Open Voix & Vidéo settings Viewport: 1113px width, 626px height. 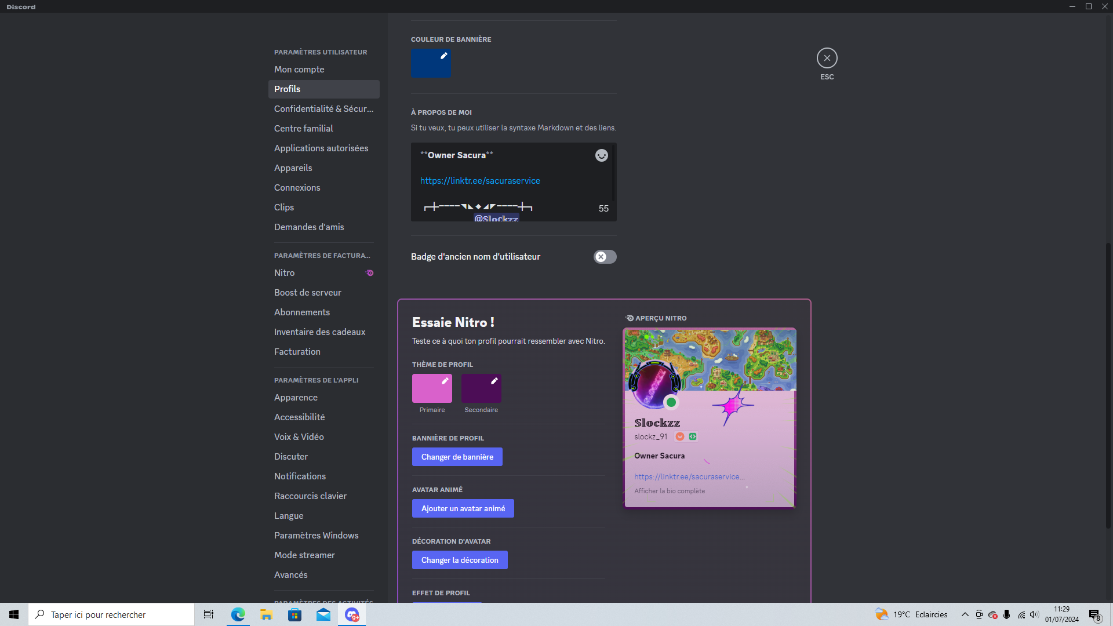323,437
